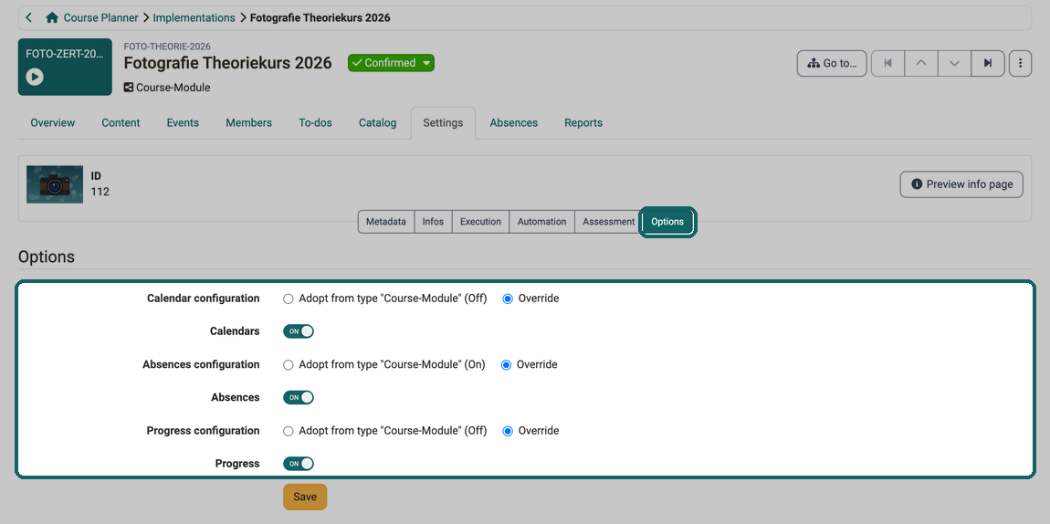Open the three-dot more actions menu
Screen dimensions: 1050x524
[1020, 64]
